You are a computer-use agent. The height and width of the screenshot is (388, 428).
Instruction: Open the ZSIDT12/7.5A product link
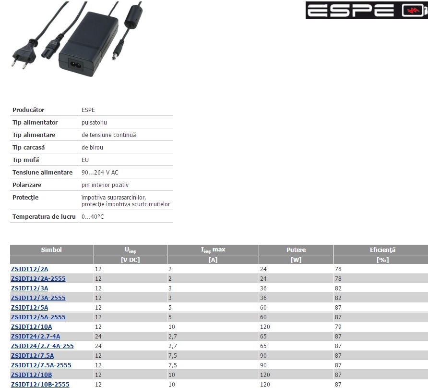pyautogui.click(x=33, y=355)
